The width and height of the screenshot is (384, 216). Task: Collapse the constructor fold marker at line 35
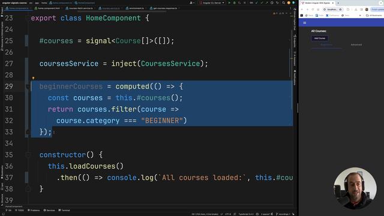click(x=28, y=155)
